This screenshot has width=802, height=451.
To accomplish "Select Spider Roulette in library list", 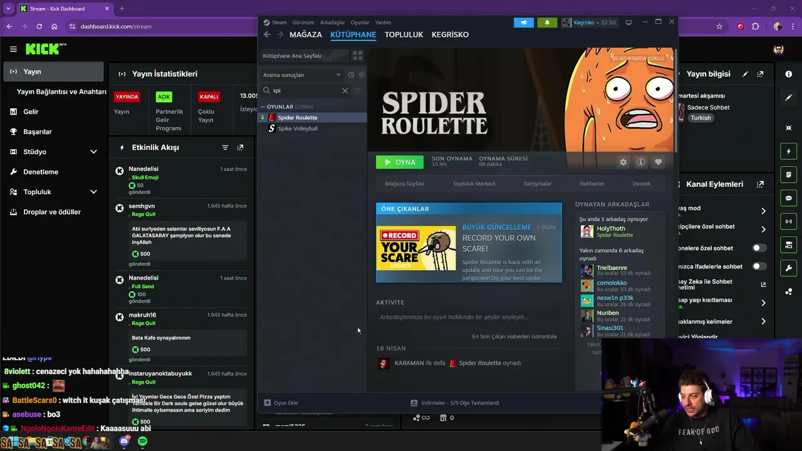I will pos(313,118).
